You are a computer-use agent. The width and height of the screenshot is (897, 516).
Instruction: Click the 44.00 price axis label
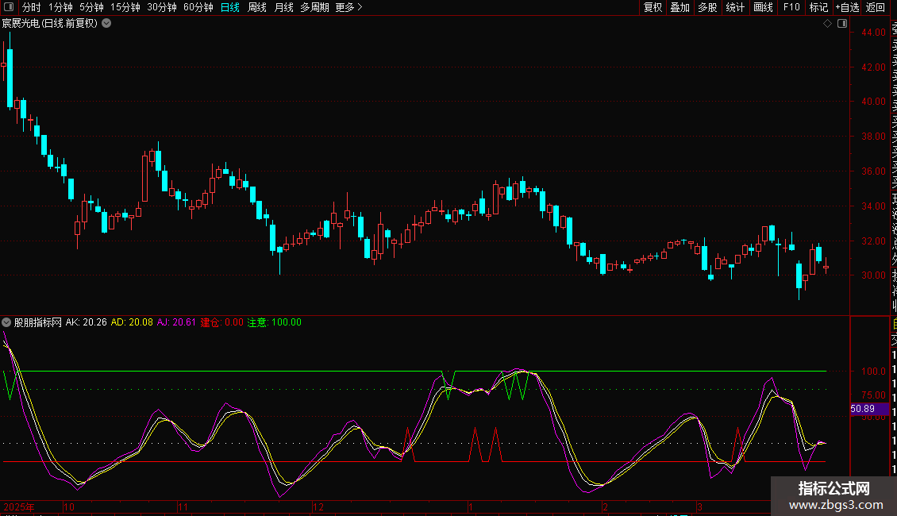click(873, 33)
